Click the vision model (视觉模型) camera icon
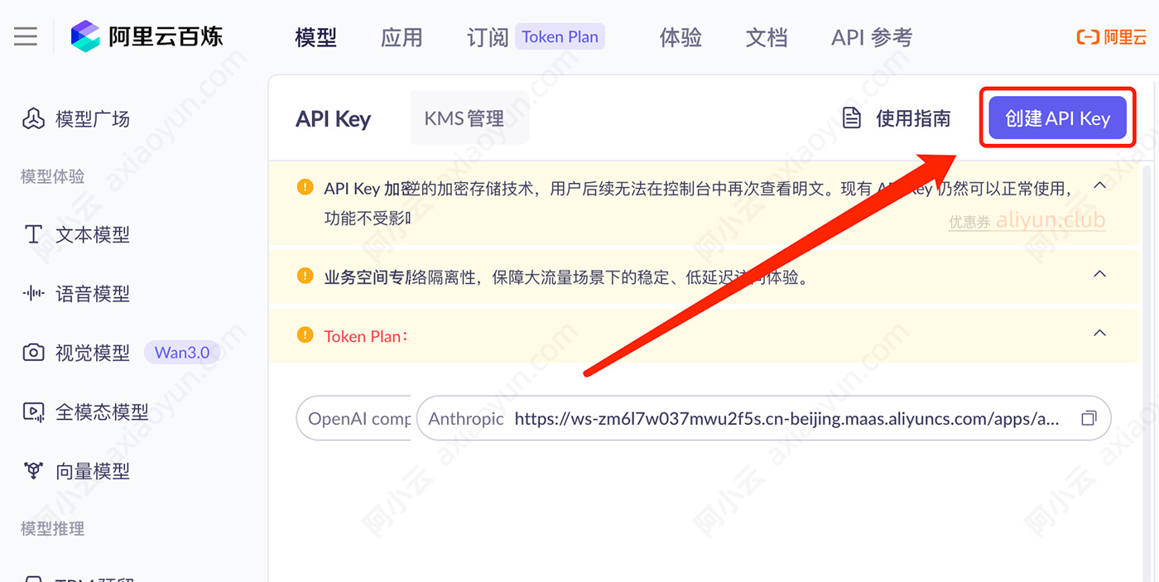The width and height of the screenshot is (1159, 582). coord(33,353)
